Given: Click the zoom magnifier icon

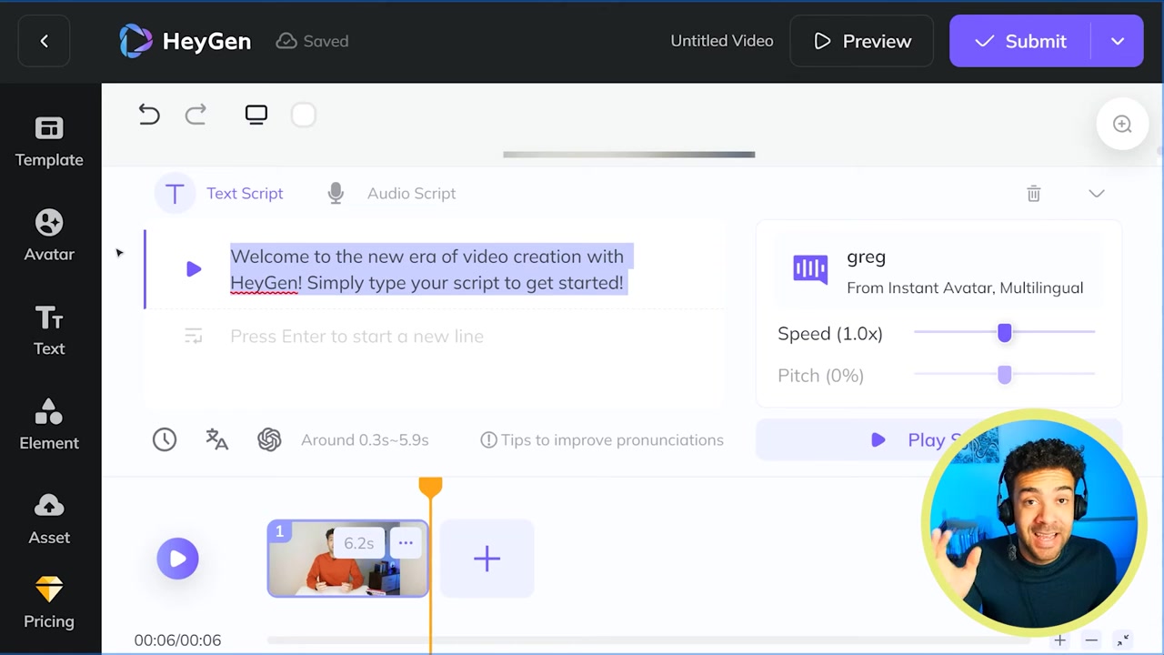Looking at the screenshot, I should coord(1122,124).
